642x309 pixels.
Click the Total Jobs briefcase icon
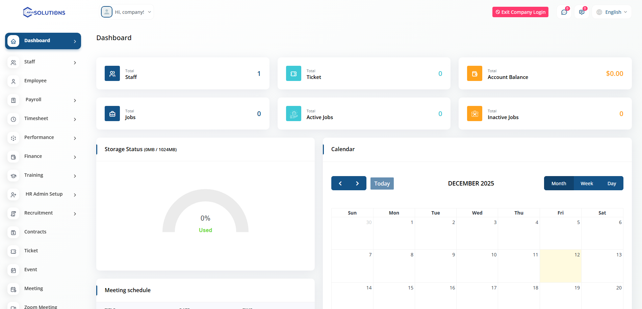(x=112, y=114)
